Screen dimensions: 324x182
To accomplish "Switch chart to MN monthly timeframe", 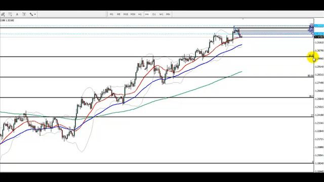I will click(168, 14).
